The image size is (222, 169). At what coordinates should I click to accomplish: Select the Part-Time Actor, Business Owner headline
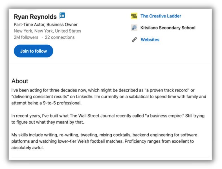click(46, 25)
